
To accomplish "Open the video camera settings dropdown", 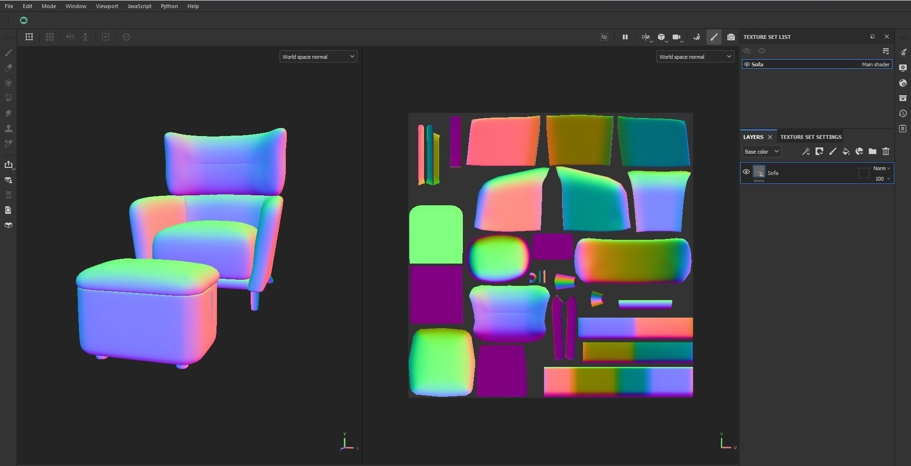I will (677, 37).
